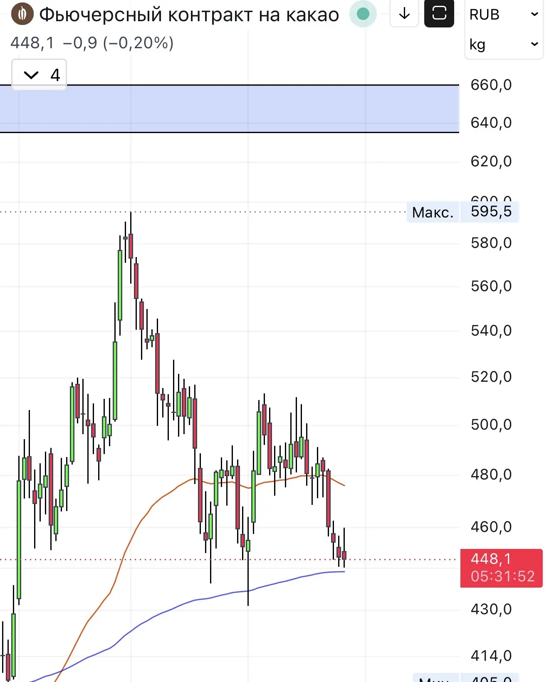Click the cocoa futures symbol logo
This screenshot has height=682, width=549.
tap(22, 14)
